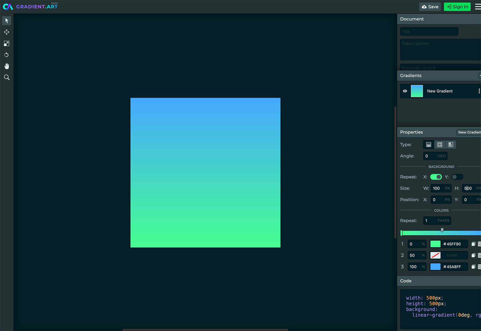Choose conic gradient type
Image resolution: width=481 pixels, height=331 pixels.
[451, 145]
